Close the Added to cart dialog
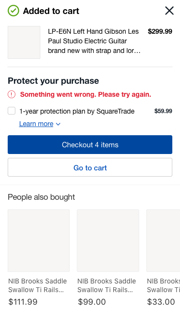Viewport: 180px width, 321px height. tap(169, 11)
